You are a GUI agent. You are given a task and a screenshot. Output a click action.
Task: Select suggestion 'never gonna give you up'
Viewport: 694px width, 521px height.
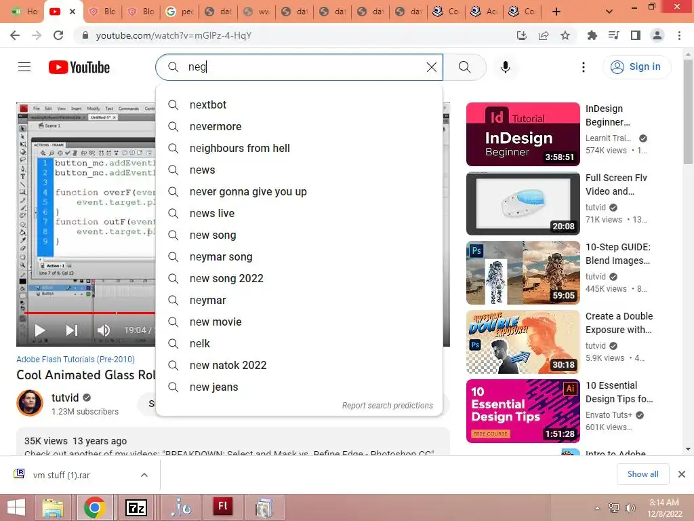pos(299,192)
